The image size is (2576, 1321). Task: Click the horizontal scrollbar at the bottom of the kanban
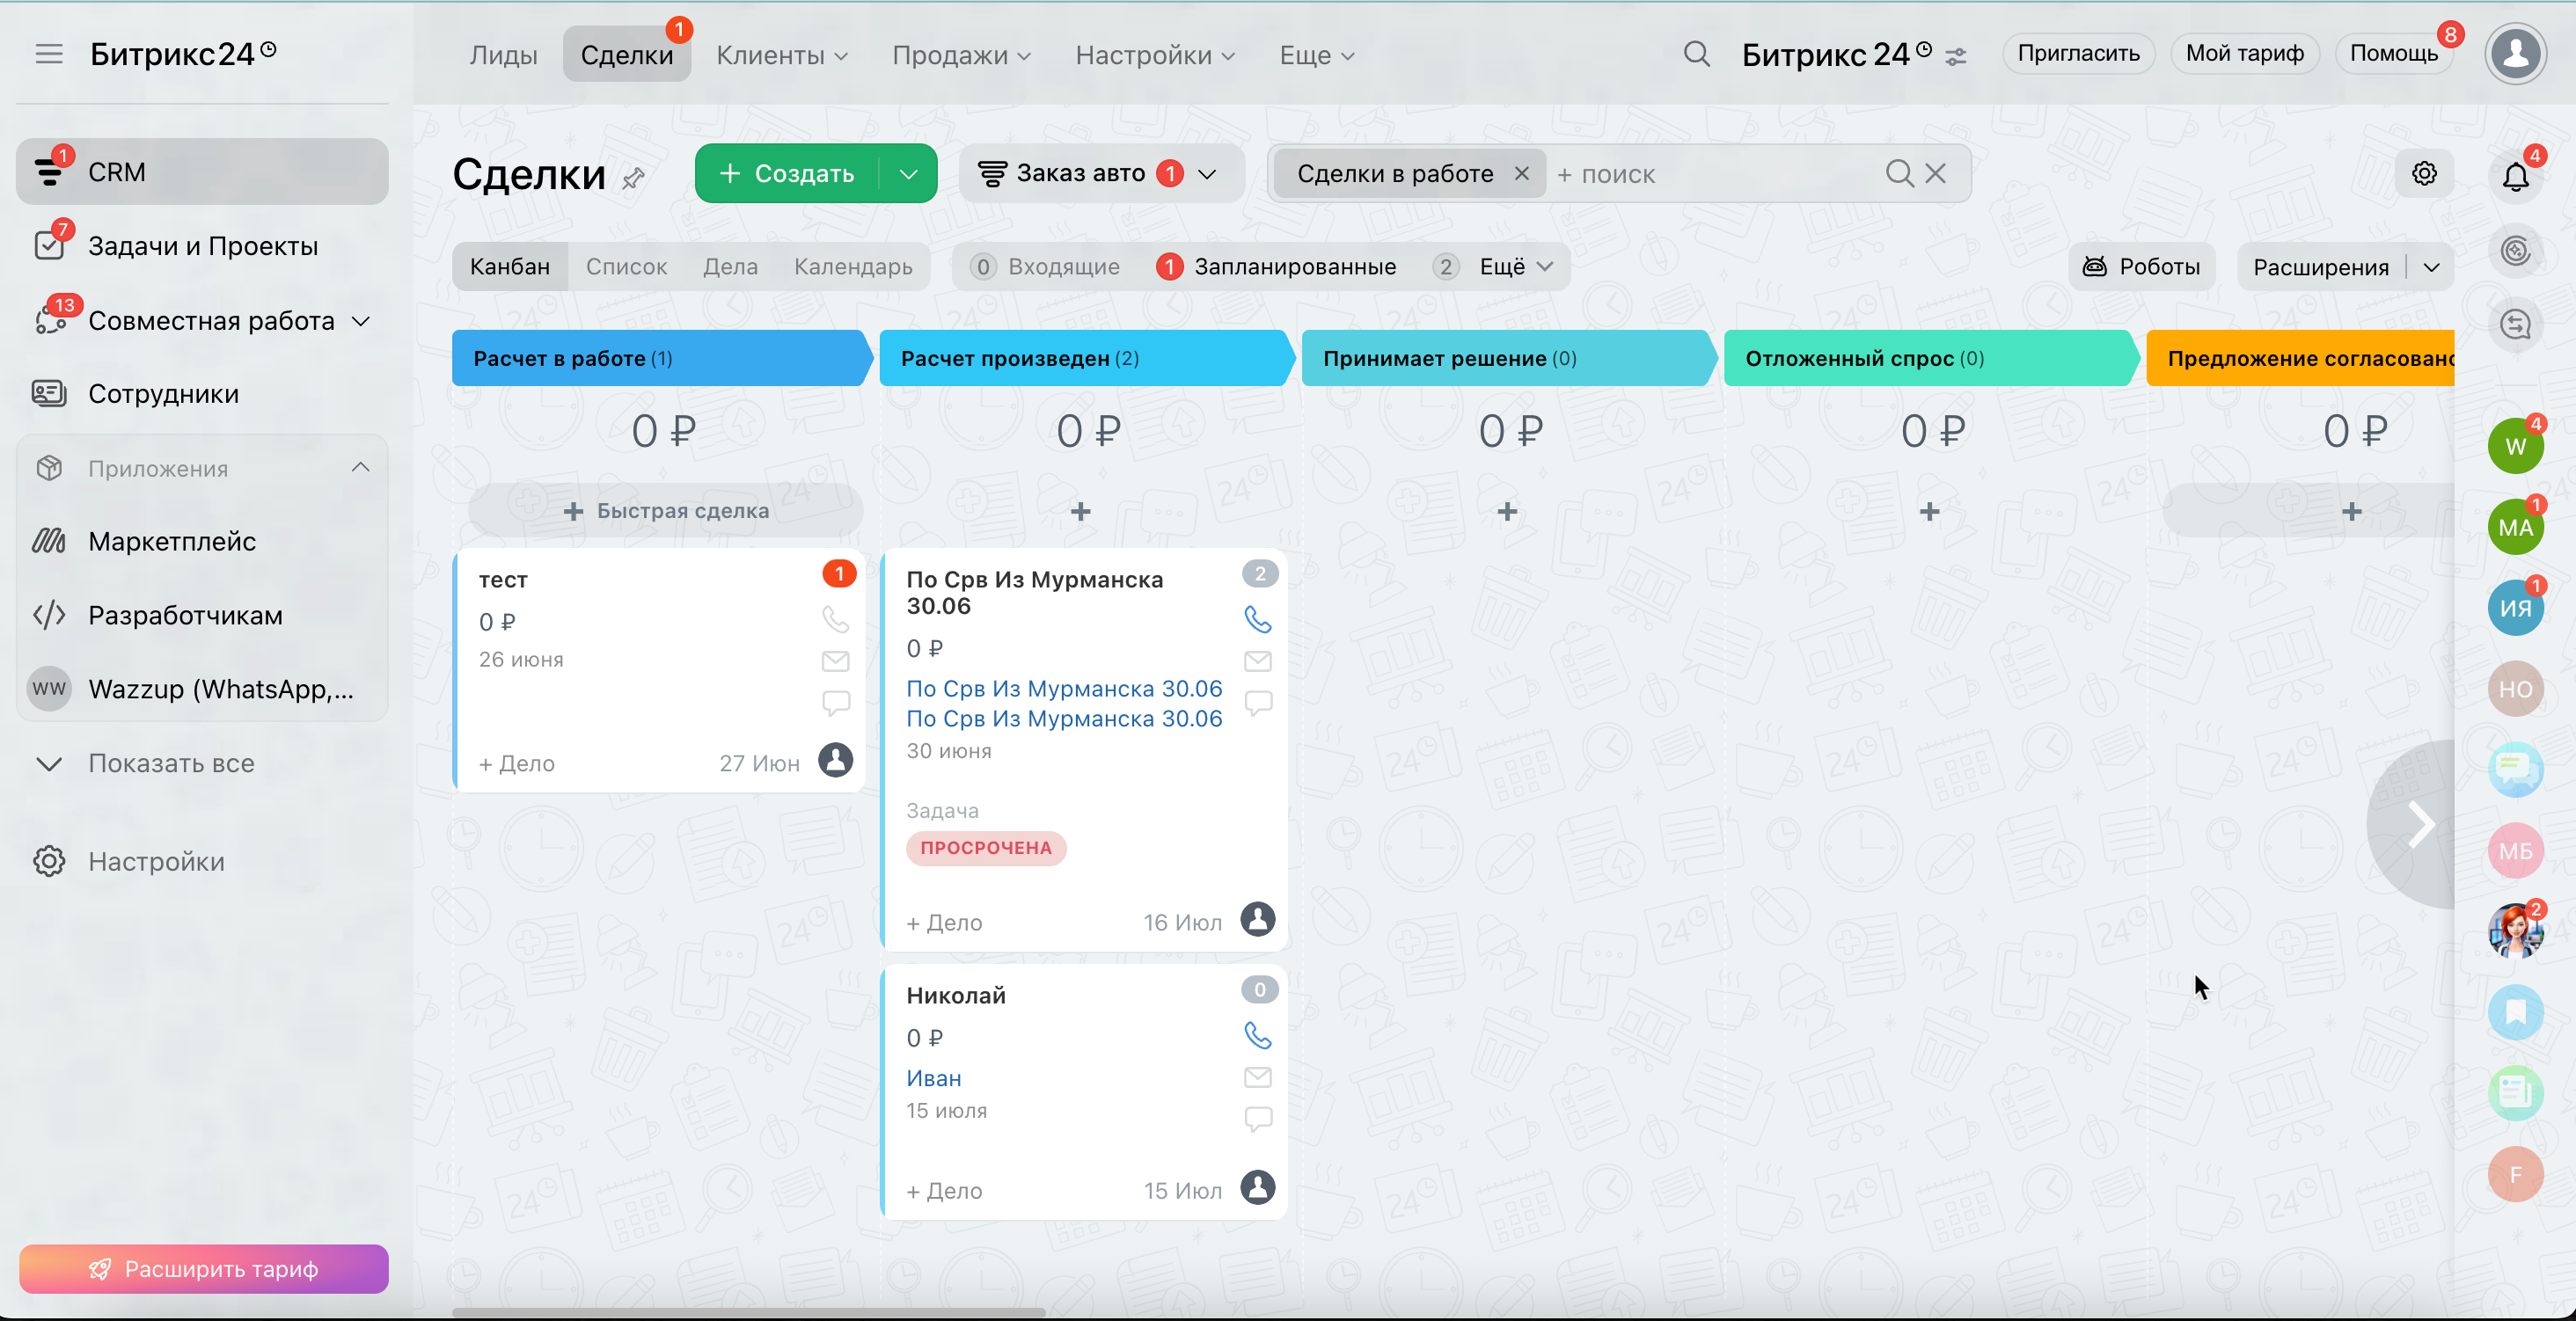[748, 1311]
